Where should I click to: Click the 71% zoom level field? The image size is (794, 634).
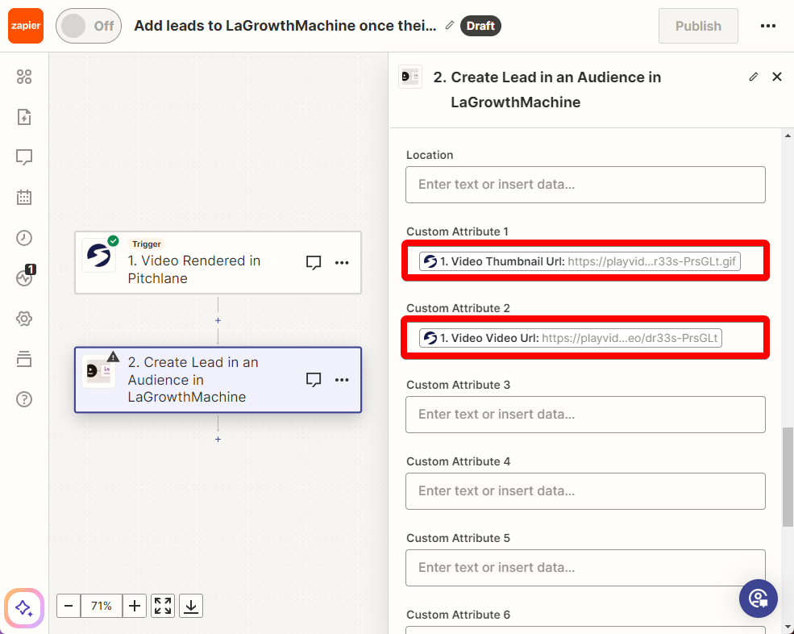[102, 606]
